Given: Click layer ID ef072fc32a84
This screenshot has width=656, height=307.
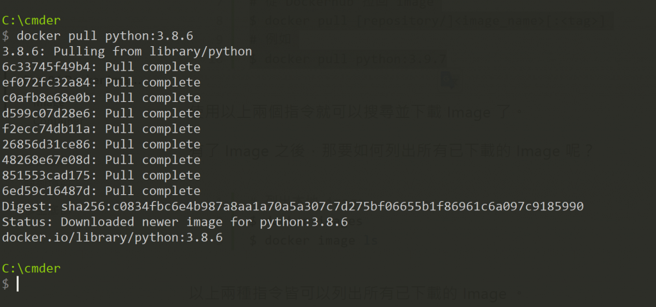Looking at the screenshot, I should point(47,82).
